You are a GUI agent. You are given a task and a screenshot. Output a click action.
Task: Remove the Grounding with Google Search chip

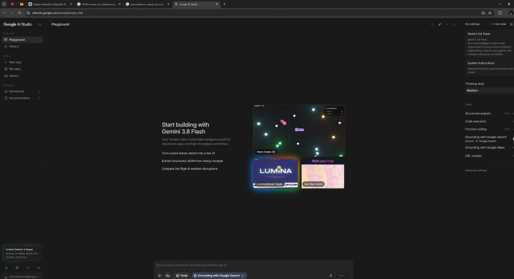(x=242, y=276)
